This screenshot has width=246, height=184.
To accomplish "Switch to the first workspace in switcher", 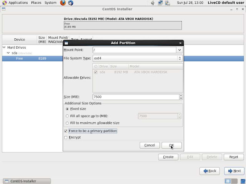I will (x=228, y=181).
